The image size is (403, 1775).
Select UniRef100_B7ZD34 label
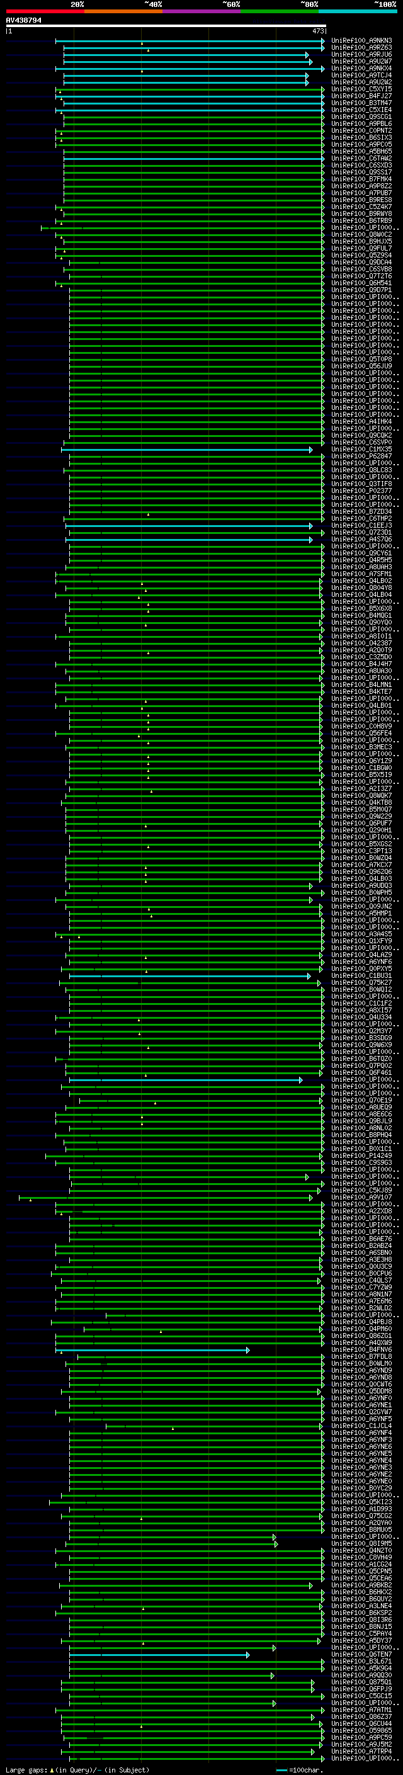click(361, 511)
